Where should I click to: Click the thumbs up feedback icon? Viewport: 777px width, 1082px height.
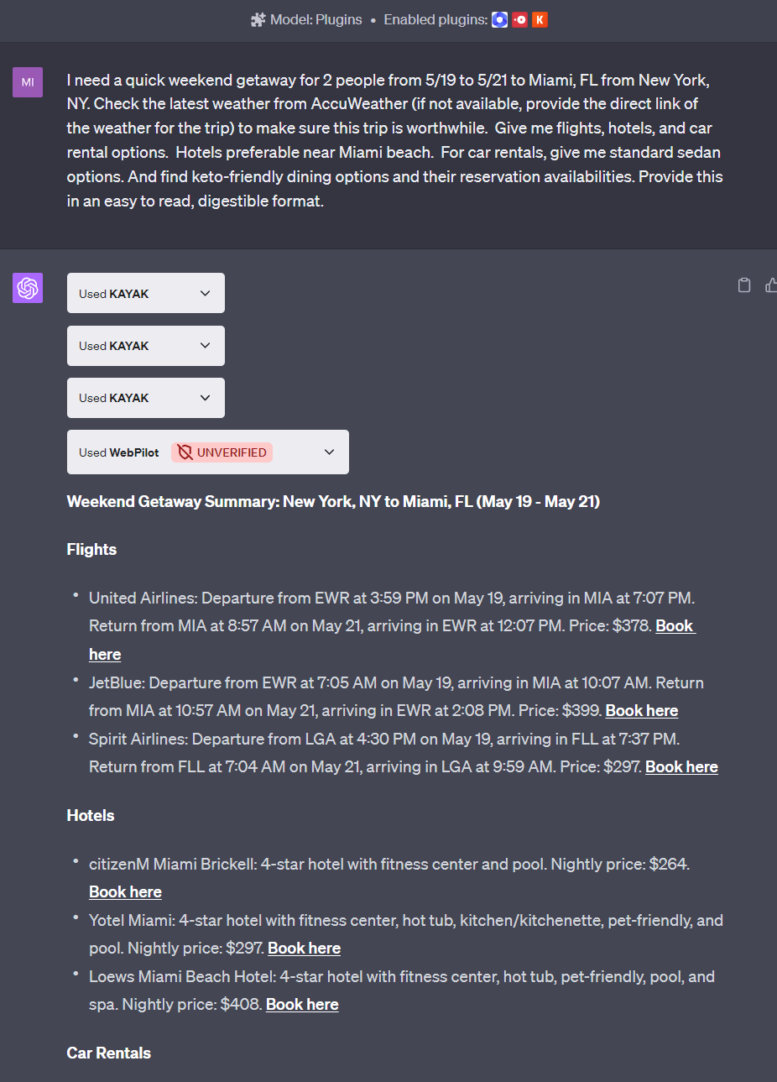[771, 285]
